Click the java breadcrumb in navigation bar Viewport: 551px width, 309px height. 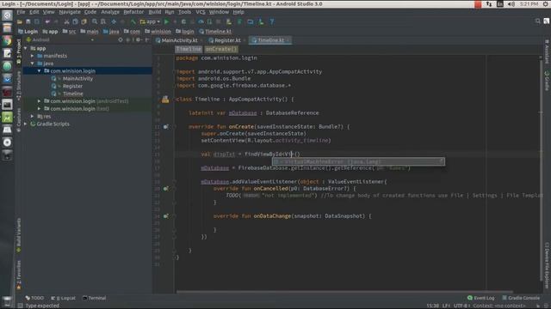[x=111, y=32]
